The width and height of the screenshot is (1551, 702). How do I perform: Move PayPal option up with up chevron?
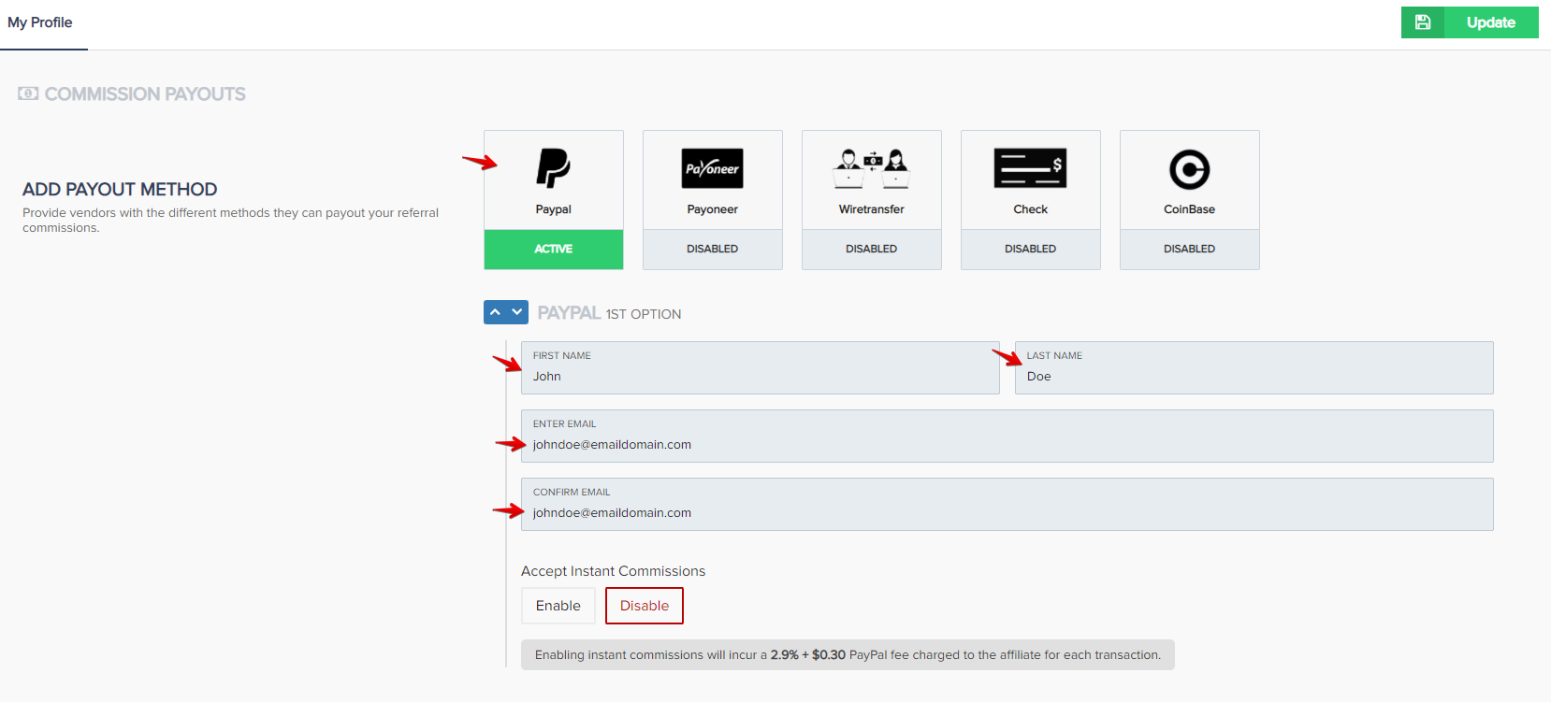(x=495, y=312)
